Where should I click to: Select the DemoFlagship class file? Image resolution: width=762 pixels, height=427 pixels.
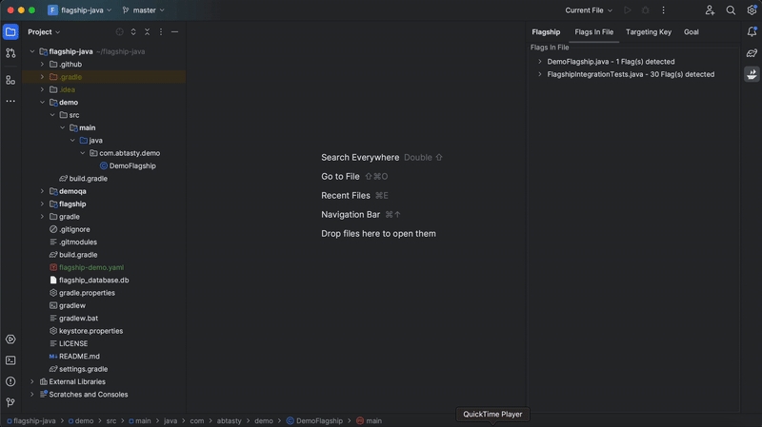point(131,165)
